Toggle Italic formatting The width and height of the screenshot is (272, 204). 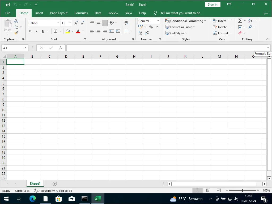pos(37,31)
